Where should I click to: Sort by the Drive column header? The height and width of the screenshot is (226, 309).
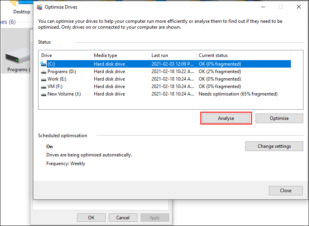click(x=65, y=55)
